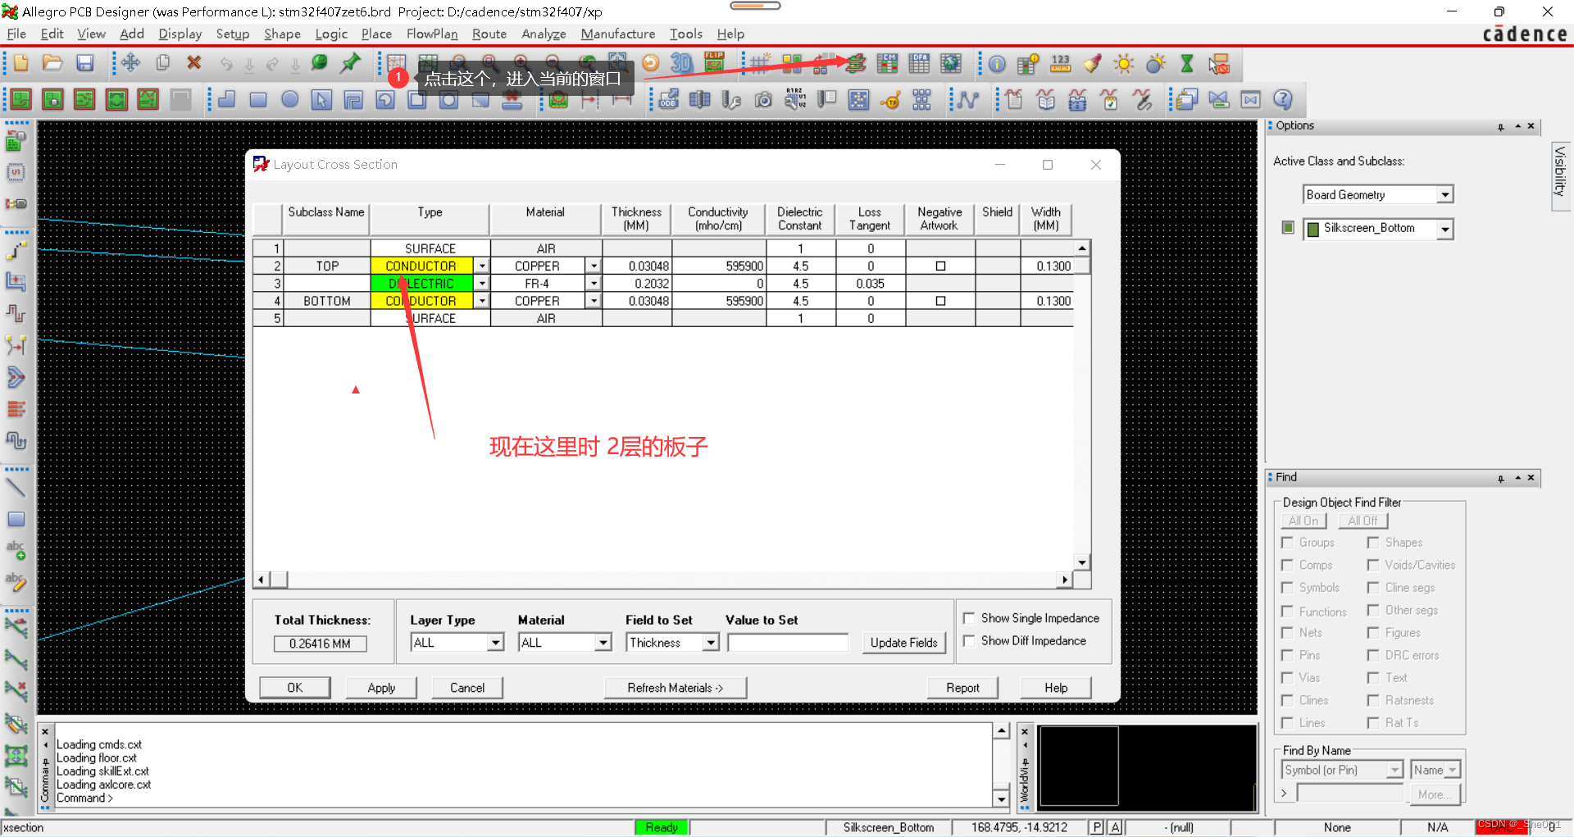Toggle Negative Artwork checkbox for TOP layer
Image resolution: width=1574 pixels, height=837 pixels.
tap(940, 266)
